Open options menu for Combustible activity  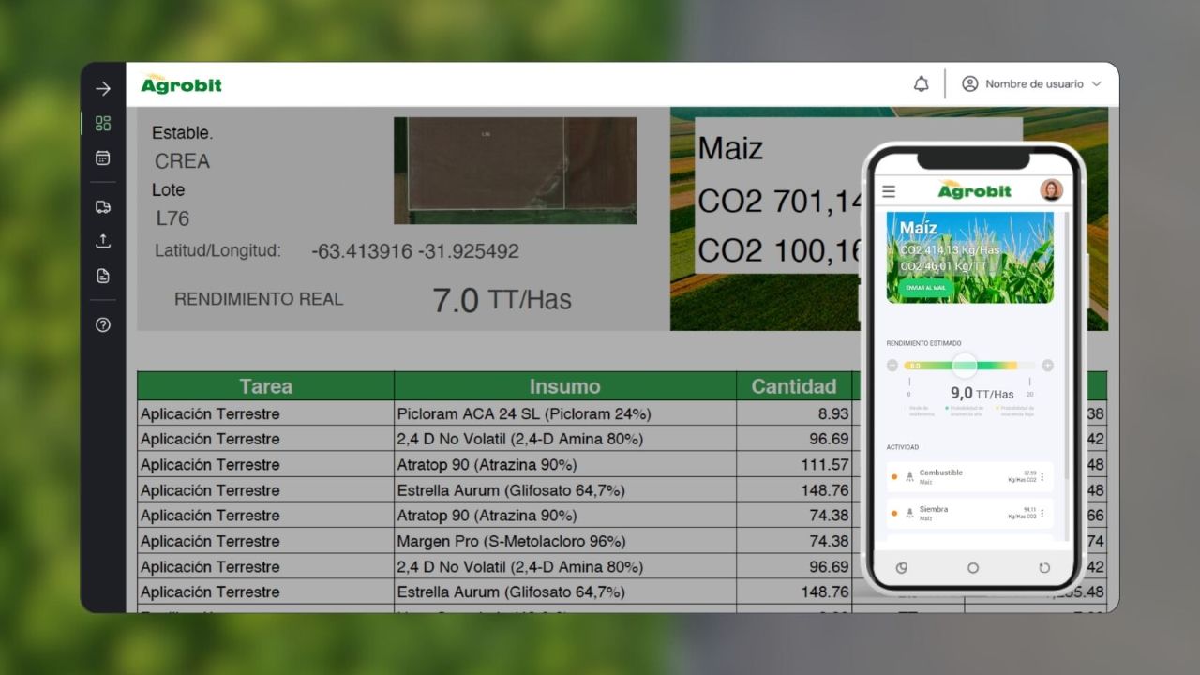tap(1042, 477)
